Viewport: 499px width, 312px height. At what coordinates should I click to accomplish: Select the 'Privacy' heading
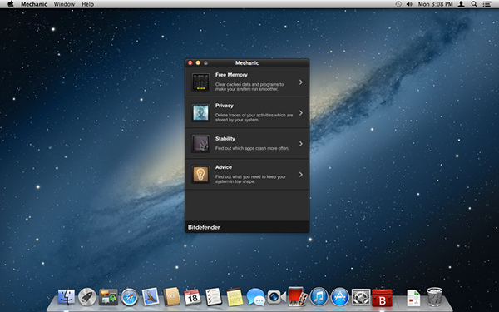[x=225, y=106]
